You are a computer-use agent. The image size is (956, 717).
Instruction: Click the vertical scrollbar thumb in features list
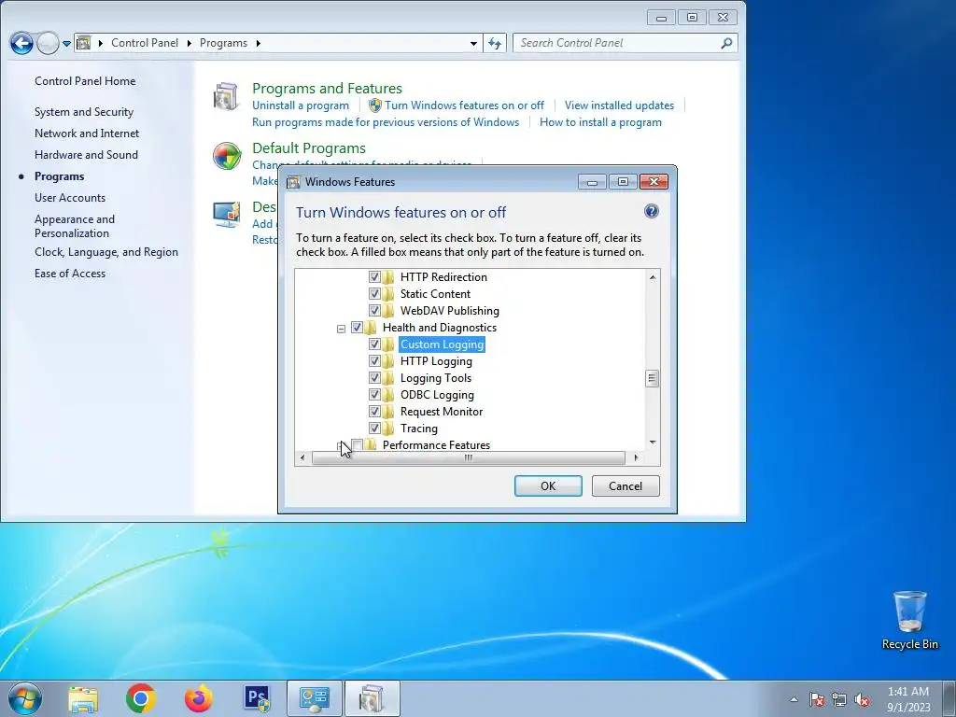(652, 379)
